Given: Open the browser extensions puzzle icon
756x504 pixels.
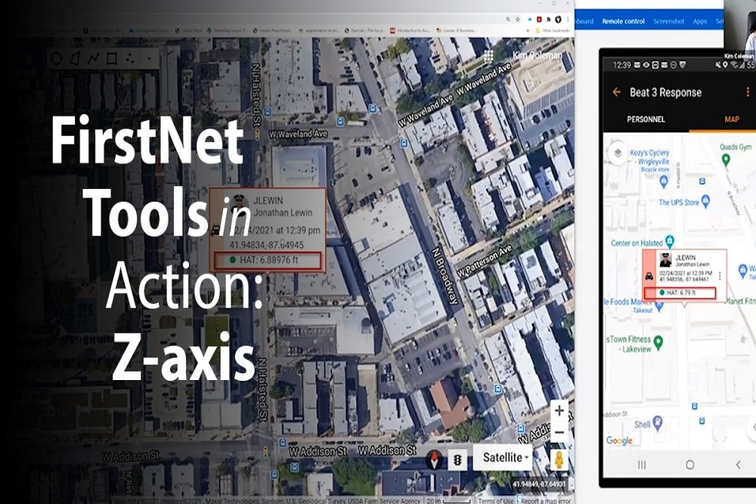Looking at the screenshot, I should click(549, 20).
